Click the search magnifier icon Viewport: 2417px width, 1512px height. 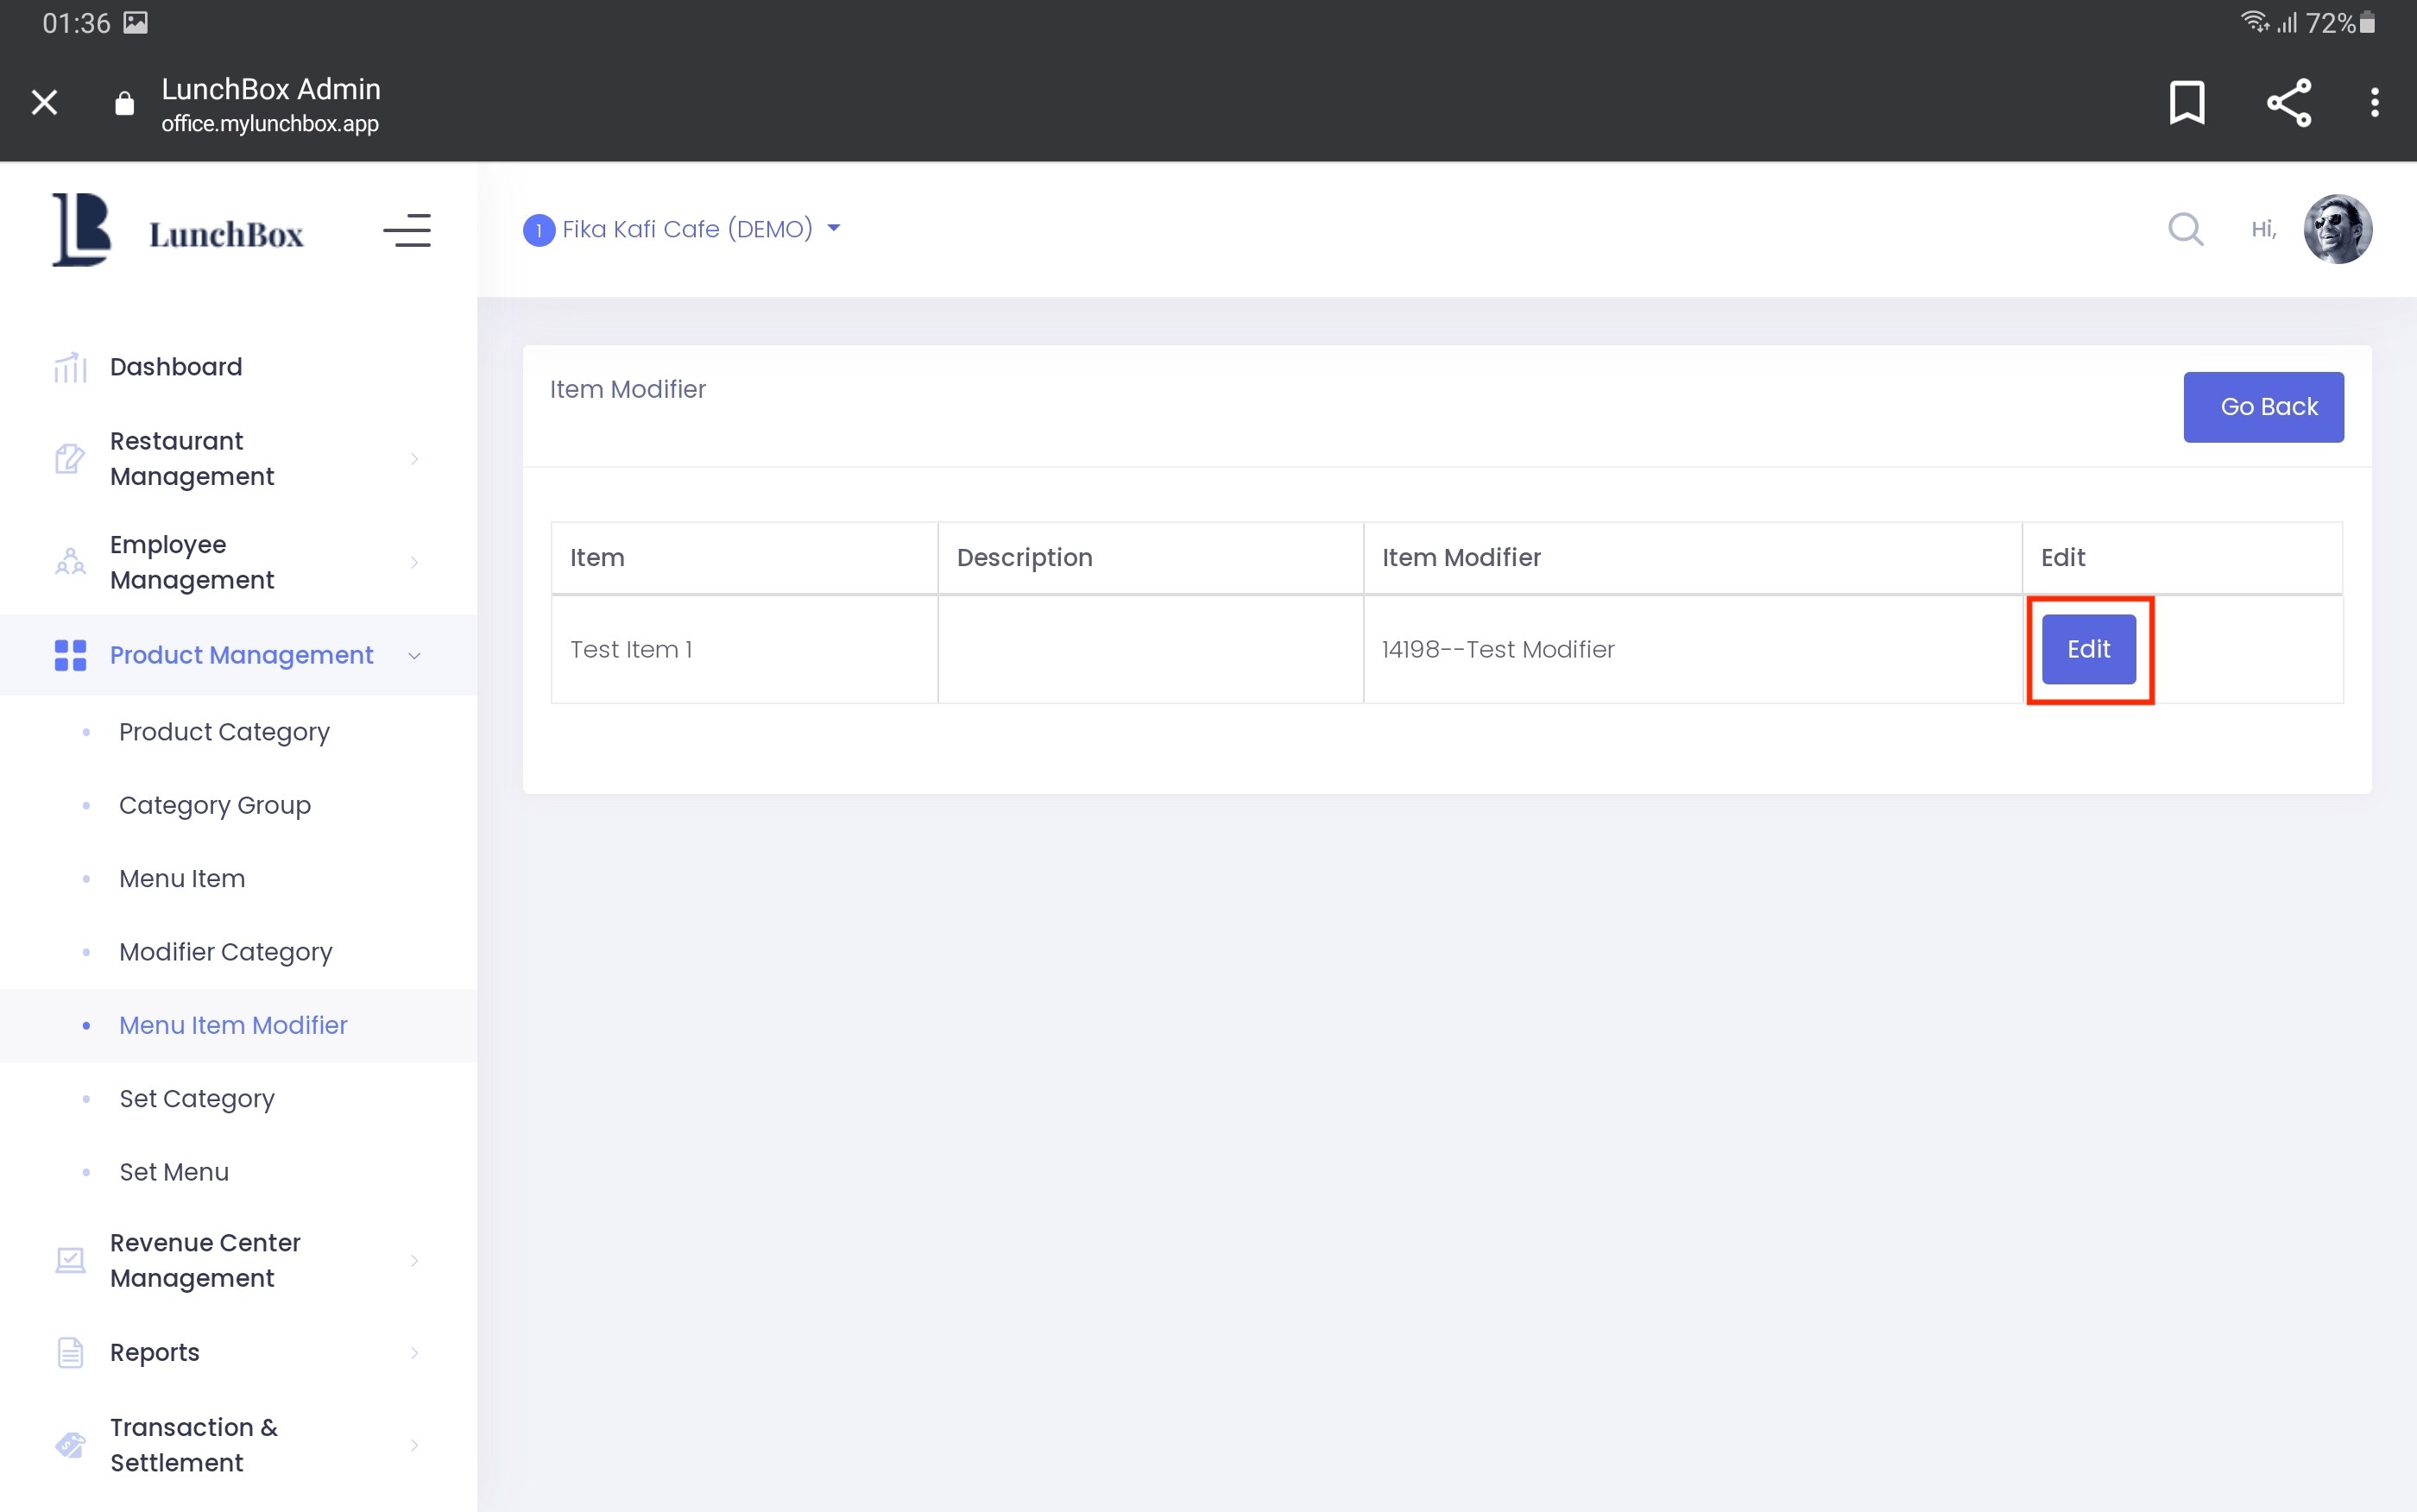tap(2185, 229)
